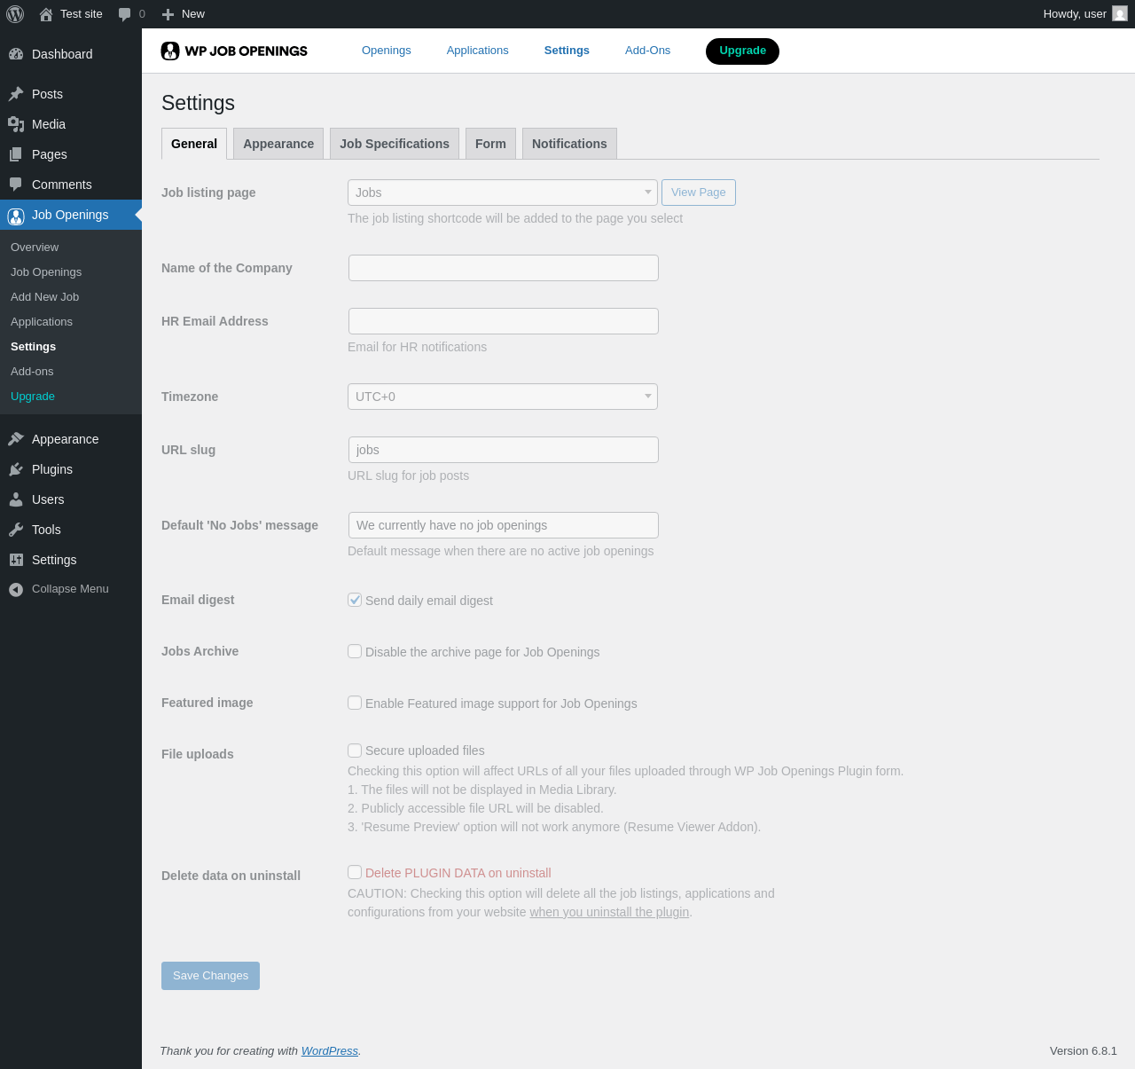Screen dimensions: 1135x1069
Task: Click Howdy, user account menu
Action: (x=1084, y=14)
